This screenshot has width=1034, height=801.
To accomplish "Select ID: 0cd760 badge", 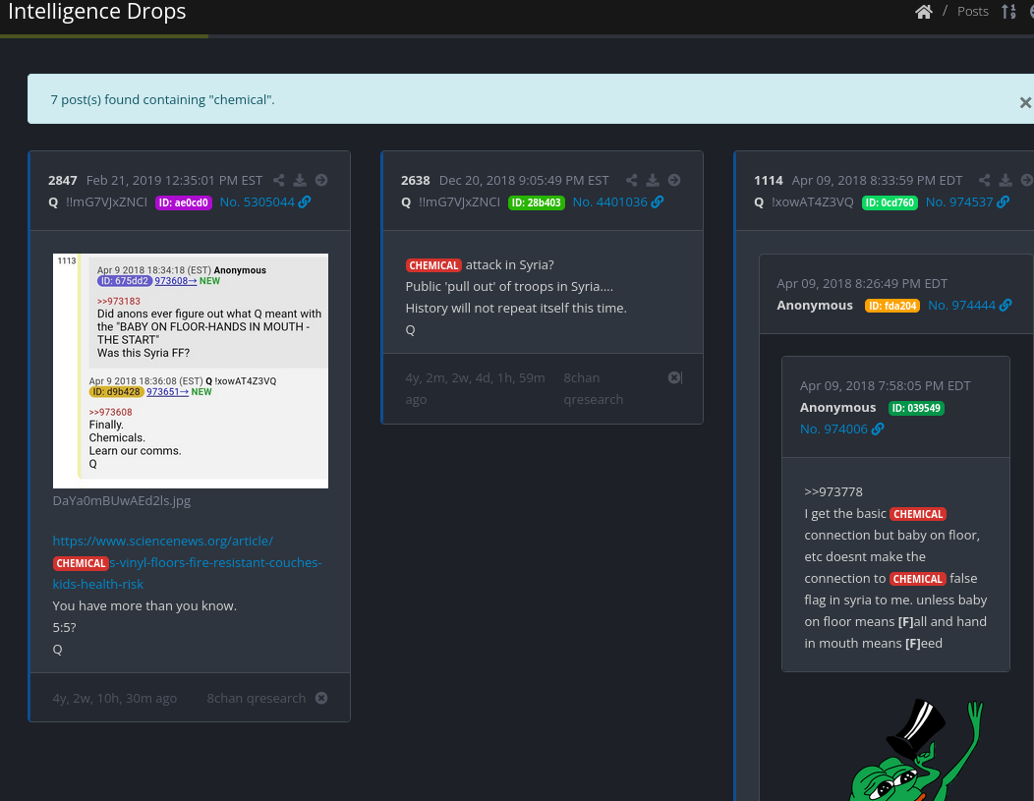I will [x=890, y=202].
